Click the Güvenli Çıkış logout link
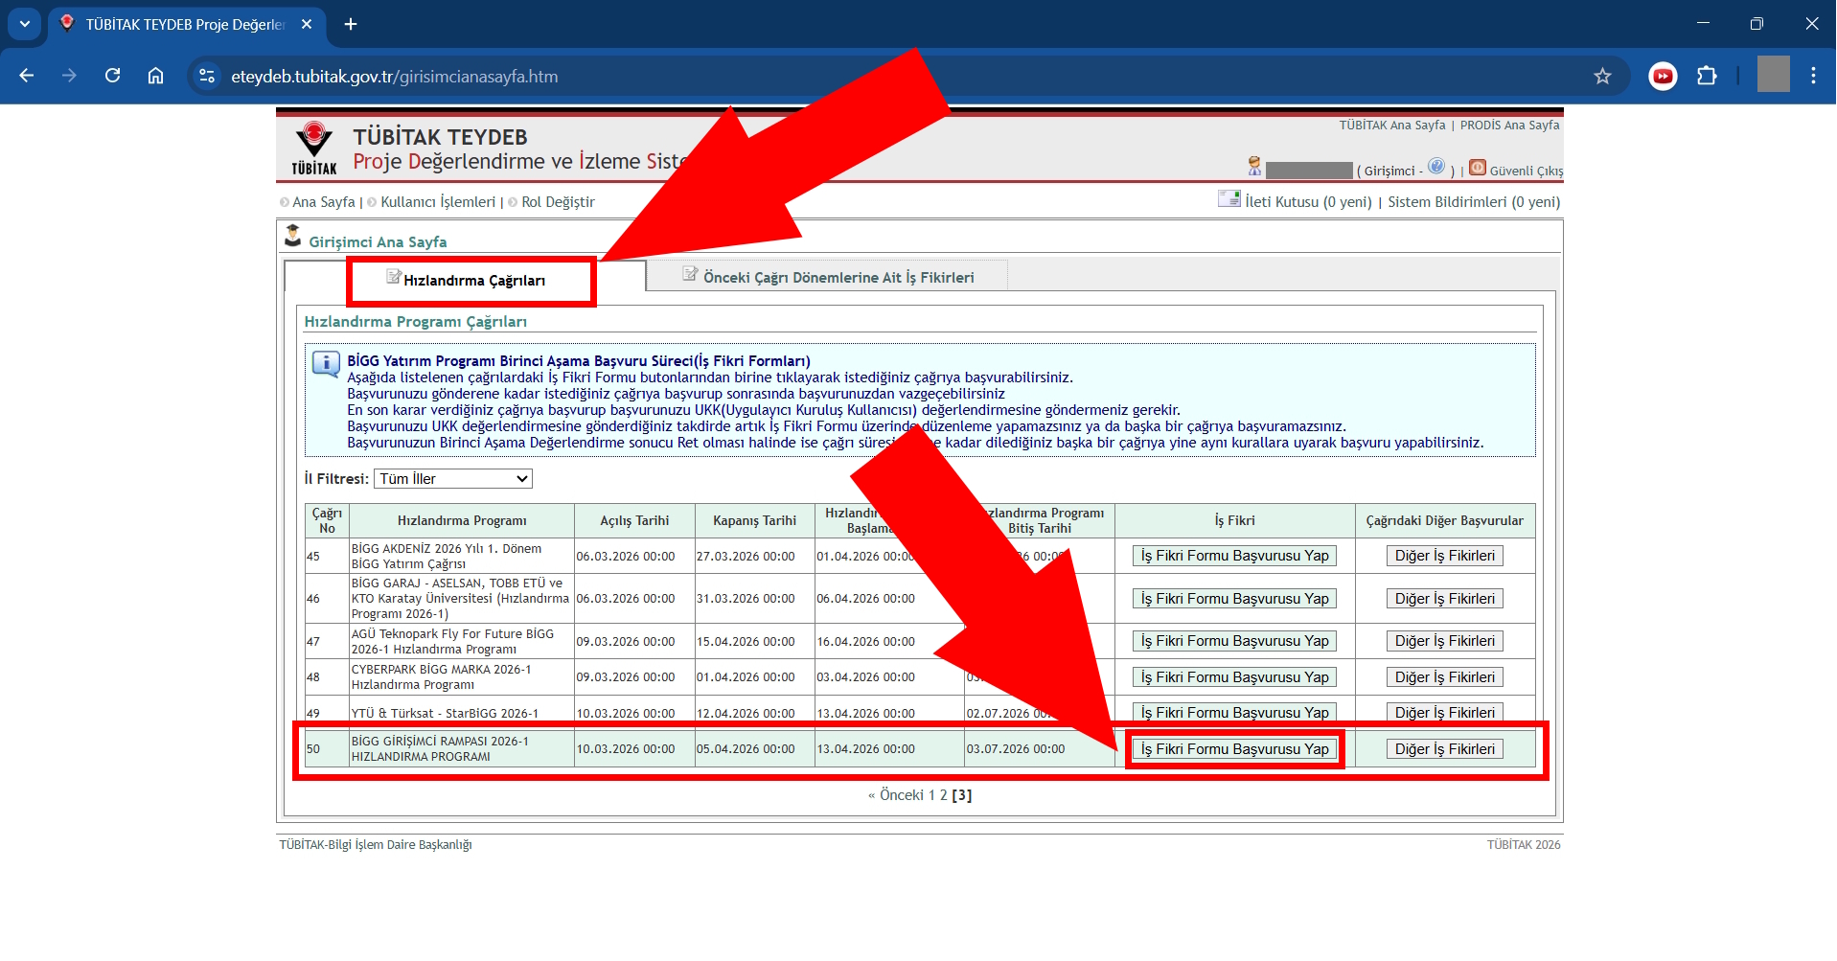Screen dimensions: 1837x961 point(1525,172)
